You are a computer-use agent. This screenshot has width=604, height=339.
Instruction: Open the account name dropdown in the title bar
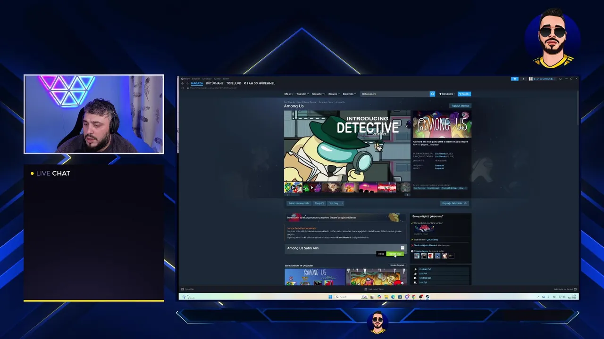coord(543,79)
